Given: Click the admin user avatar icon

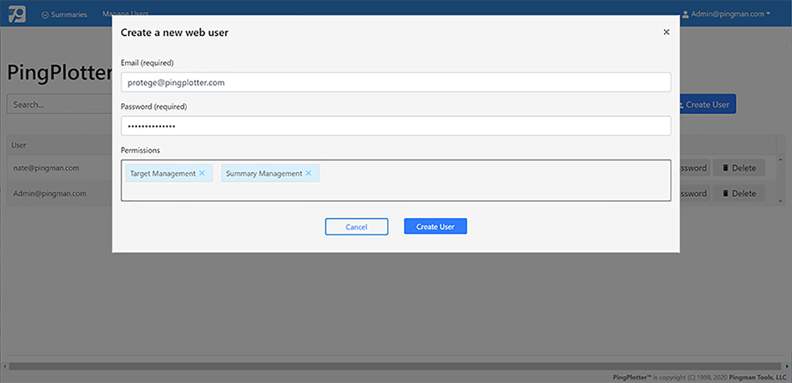Looking at the screenshot, I should (x=685, y=14).
